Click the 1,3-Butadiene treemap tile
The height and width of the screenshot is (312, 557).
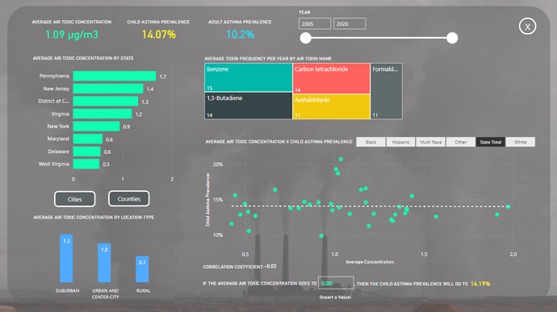click(x=249, y=106)
